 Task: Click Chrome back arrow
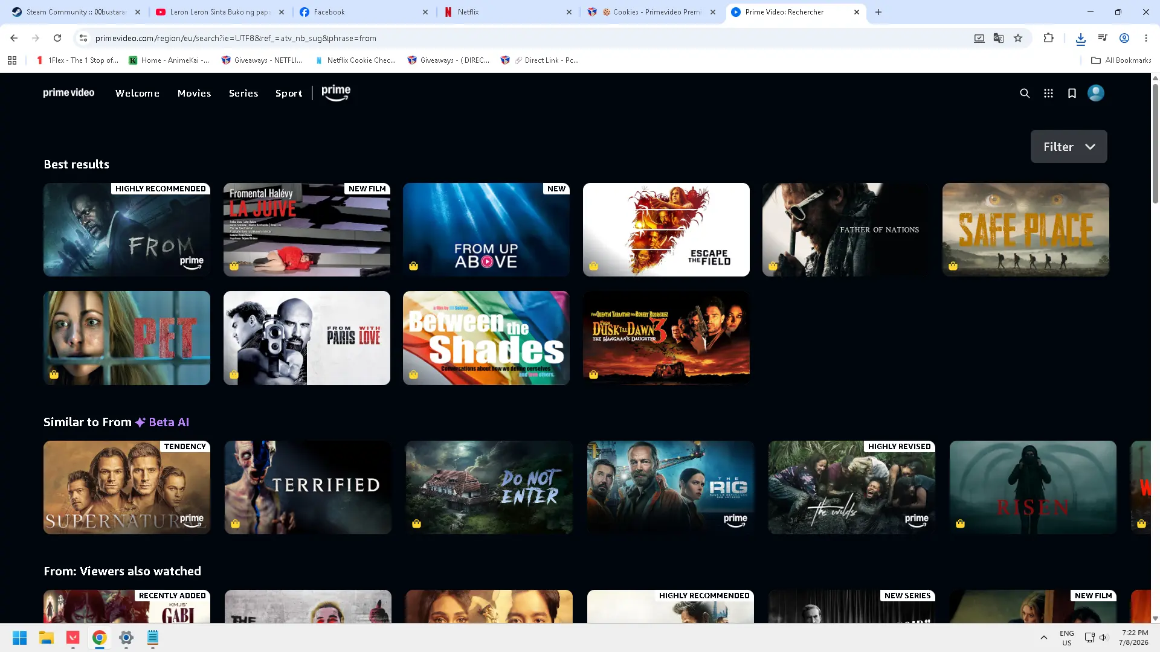pos(14,38)
